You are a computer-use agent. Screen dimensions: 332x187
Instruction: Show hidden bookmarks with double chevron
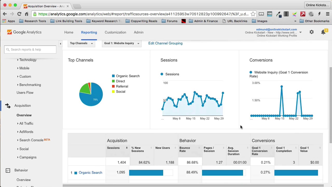click(295, 21)
